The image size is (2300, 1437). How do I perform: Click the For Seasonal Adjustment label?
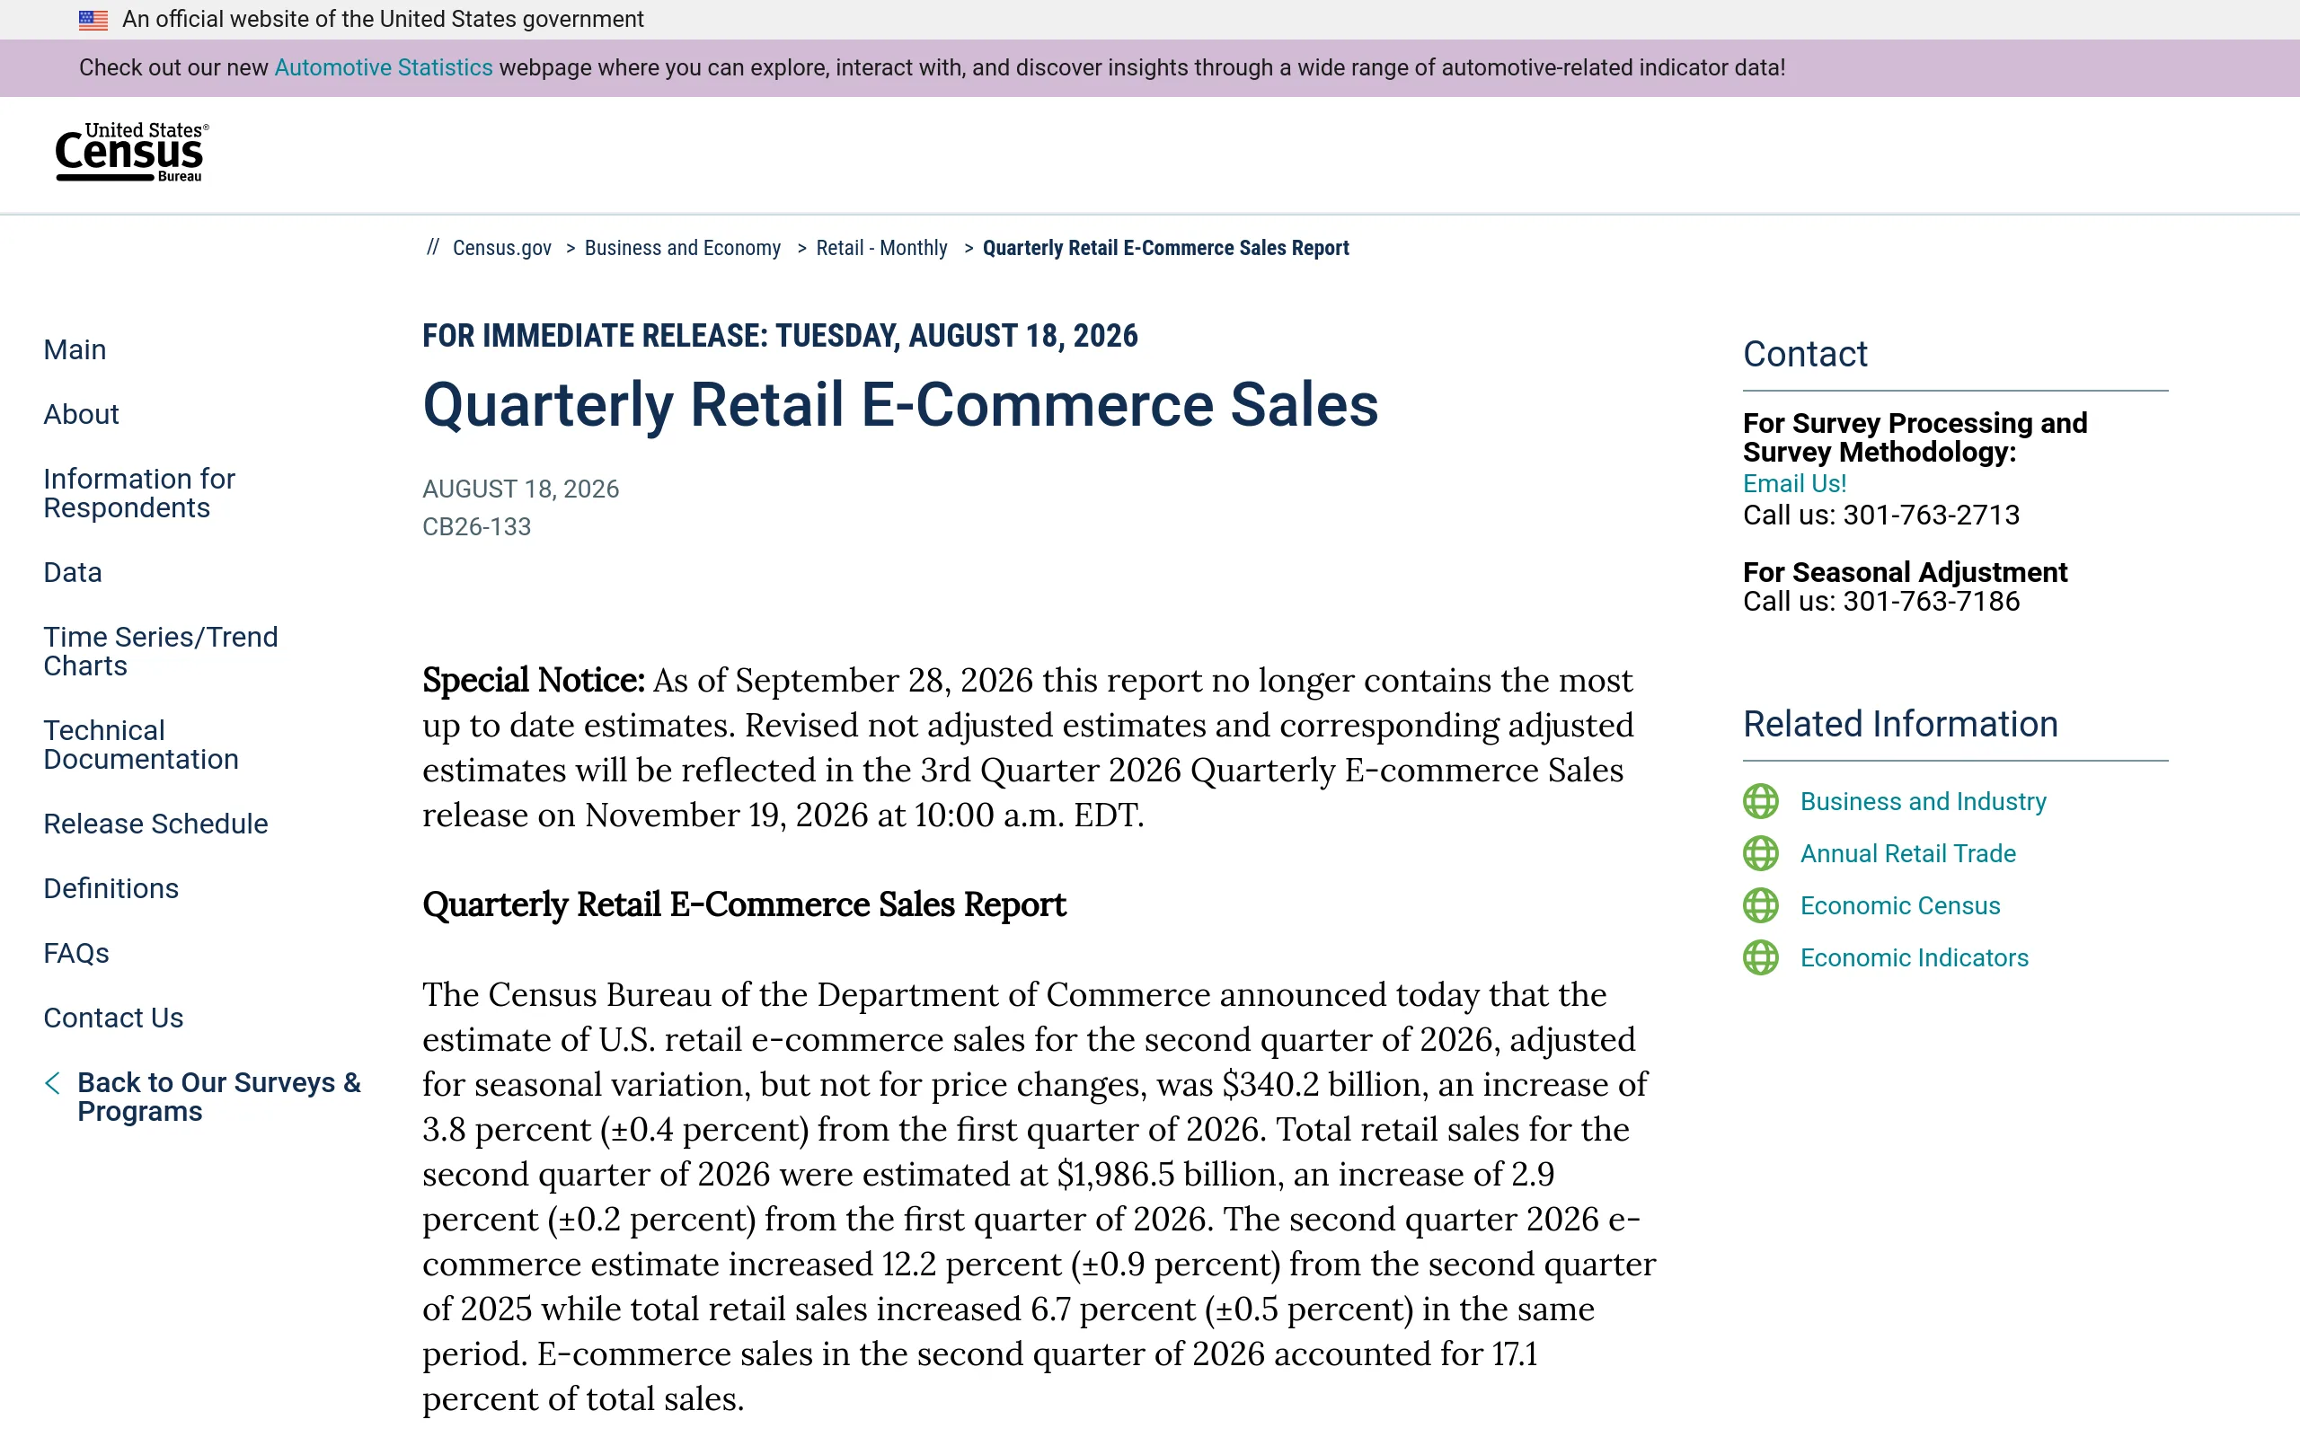(1905, 572)
